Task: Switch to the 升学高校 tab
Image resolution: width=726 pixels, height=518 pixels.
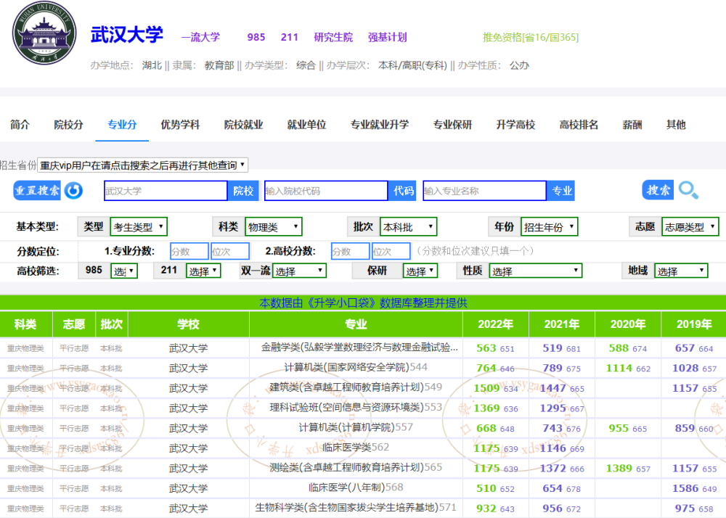Action: [x=515, y=124]
